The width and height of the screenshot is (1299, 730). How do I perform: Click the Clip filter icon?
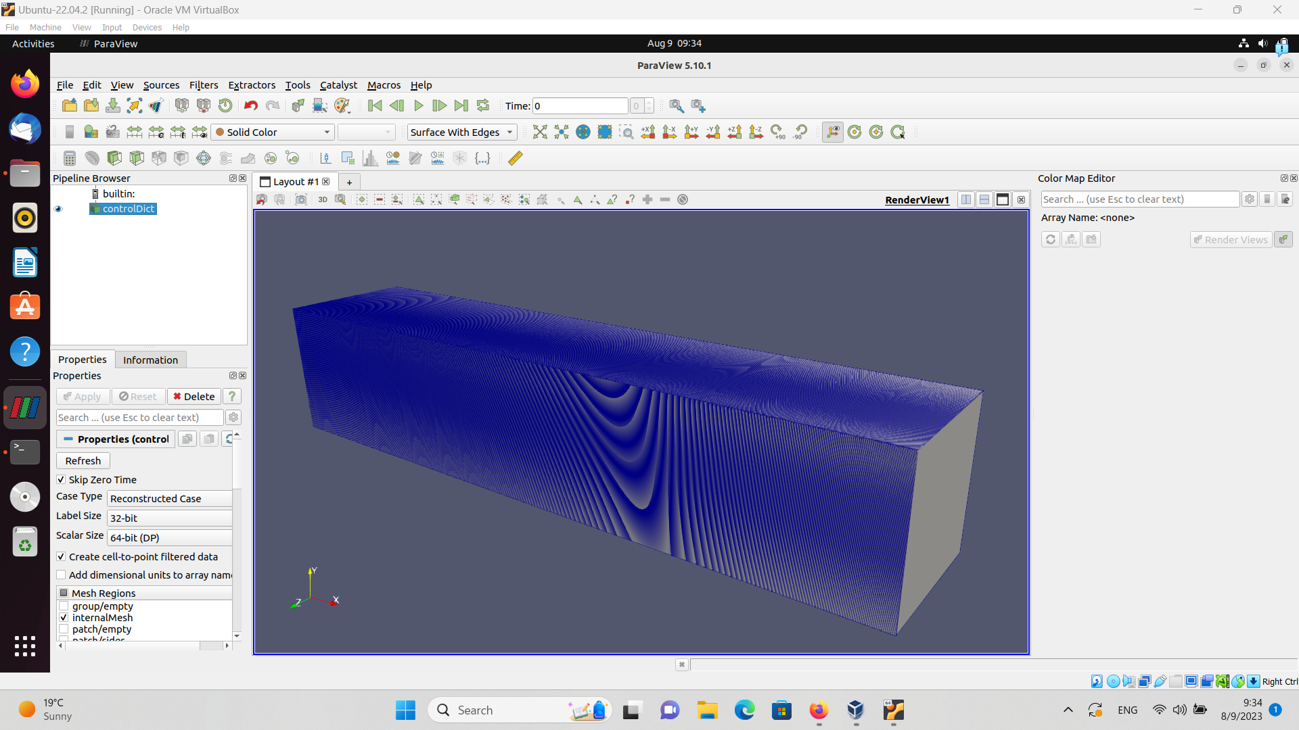click(x=114, y=158)
